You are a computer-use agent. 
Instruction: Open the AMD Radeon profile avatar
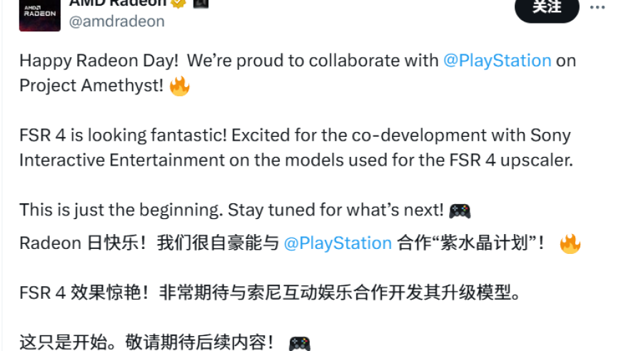[39, 16]
